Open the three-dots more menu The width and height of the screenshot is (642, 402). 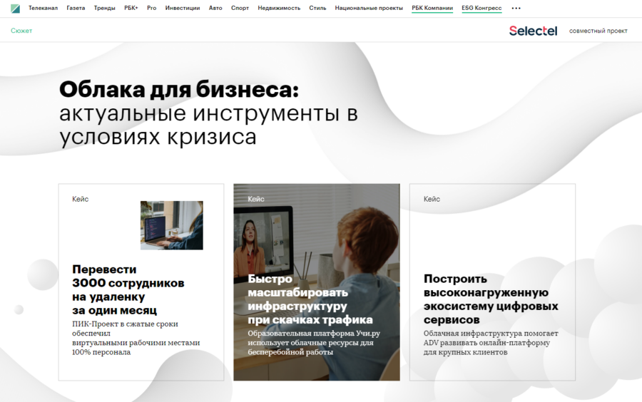(516, 8)
